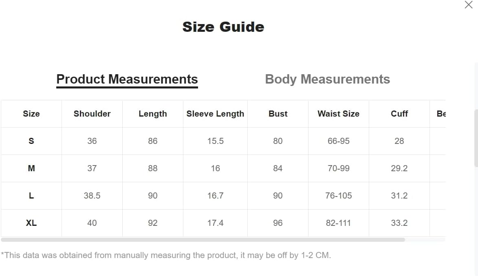Select the Product Measurements tab

127,79
